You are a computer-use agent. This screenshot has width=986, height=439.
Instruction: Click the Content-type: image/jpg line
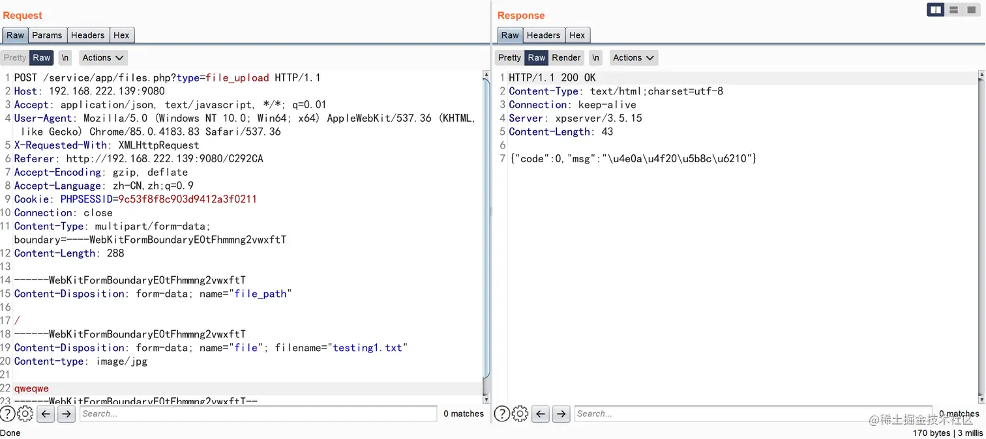click(81, 361)
